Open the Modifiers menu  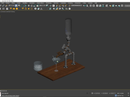tap(25, 3)
